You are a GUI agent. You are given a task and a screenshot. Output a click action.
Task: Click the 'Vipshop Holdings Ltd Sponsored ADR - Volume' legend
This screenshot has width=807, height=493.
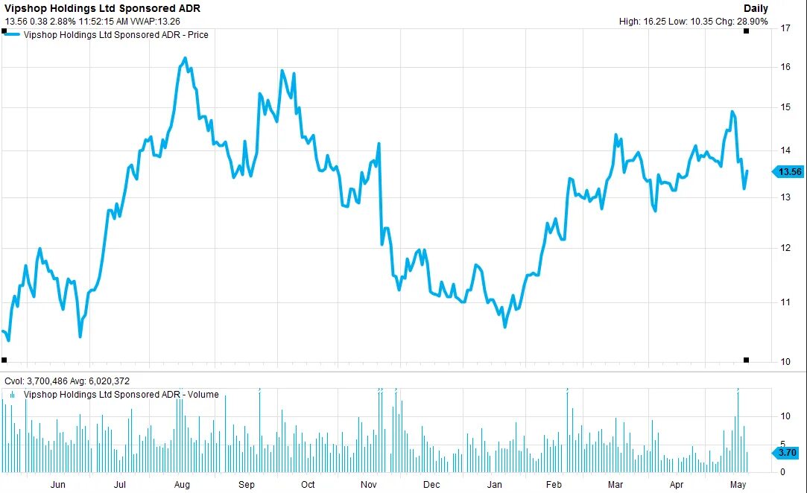[x=121, y=395]
